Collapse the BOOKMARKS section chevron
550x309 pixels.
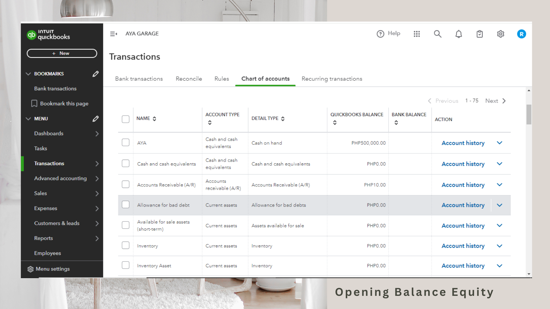click(x=28, y=74)
